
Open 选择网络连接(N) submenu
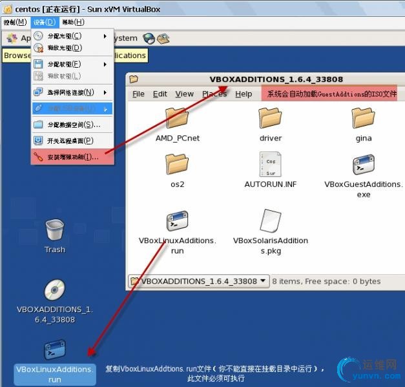point(72,92)
